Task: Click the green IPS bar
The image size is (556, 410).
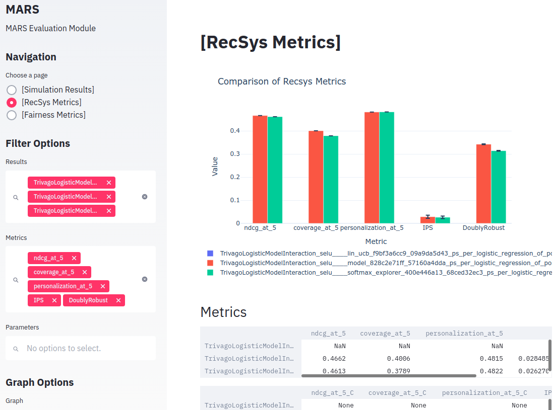Action: [x=443, y=220]
